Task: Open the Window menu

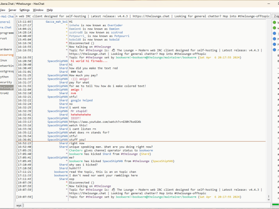Action: pos(38,10)
